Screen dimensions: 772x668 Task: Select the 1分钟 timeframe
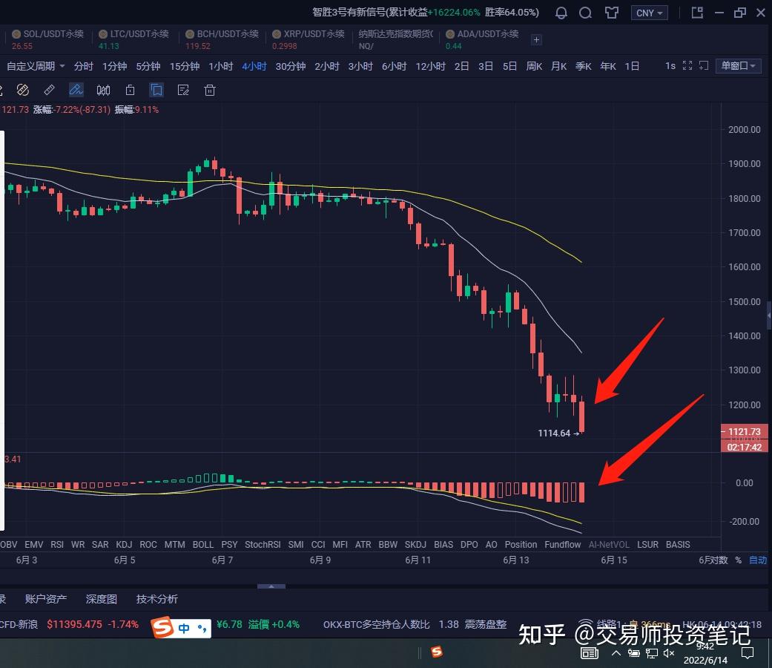(x=114, y=66)
